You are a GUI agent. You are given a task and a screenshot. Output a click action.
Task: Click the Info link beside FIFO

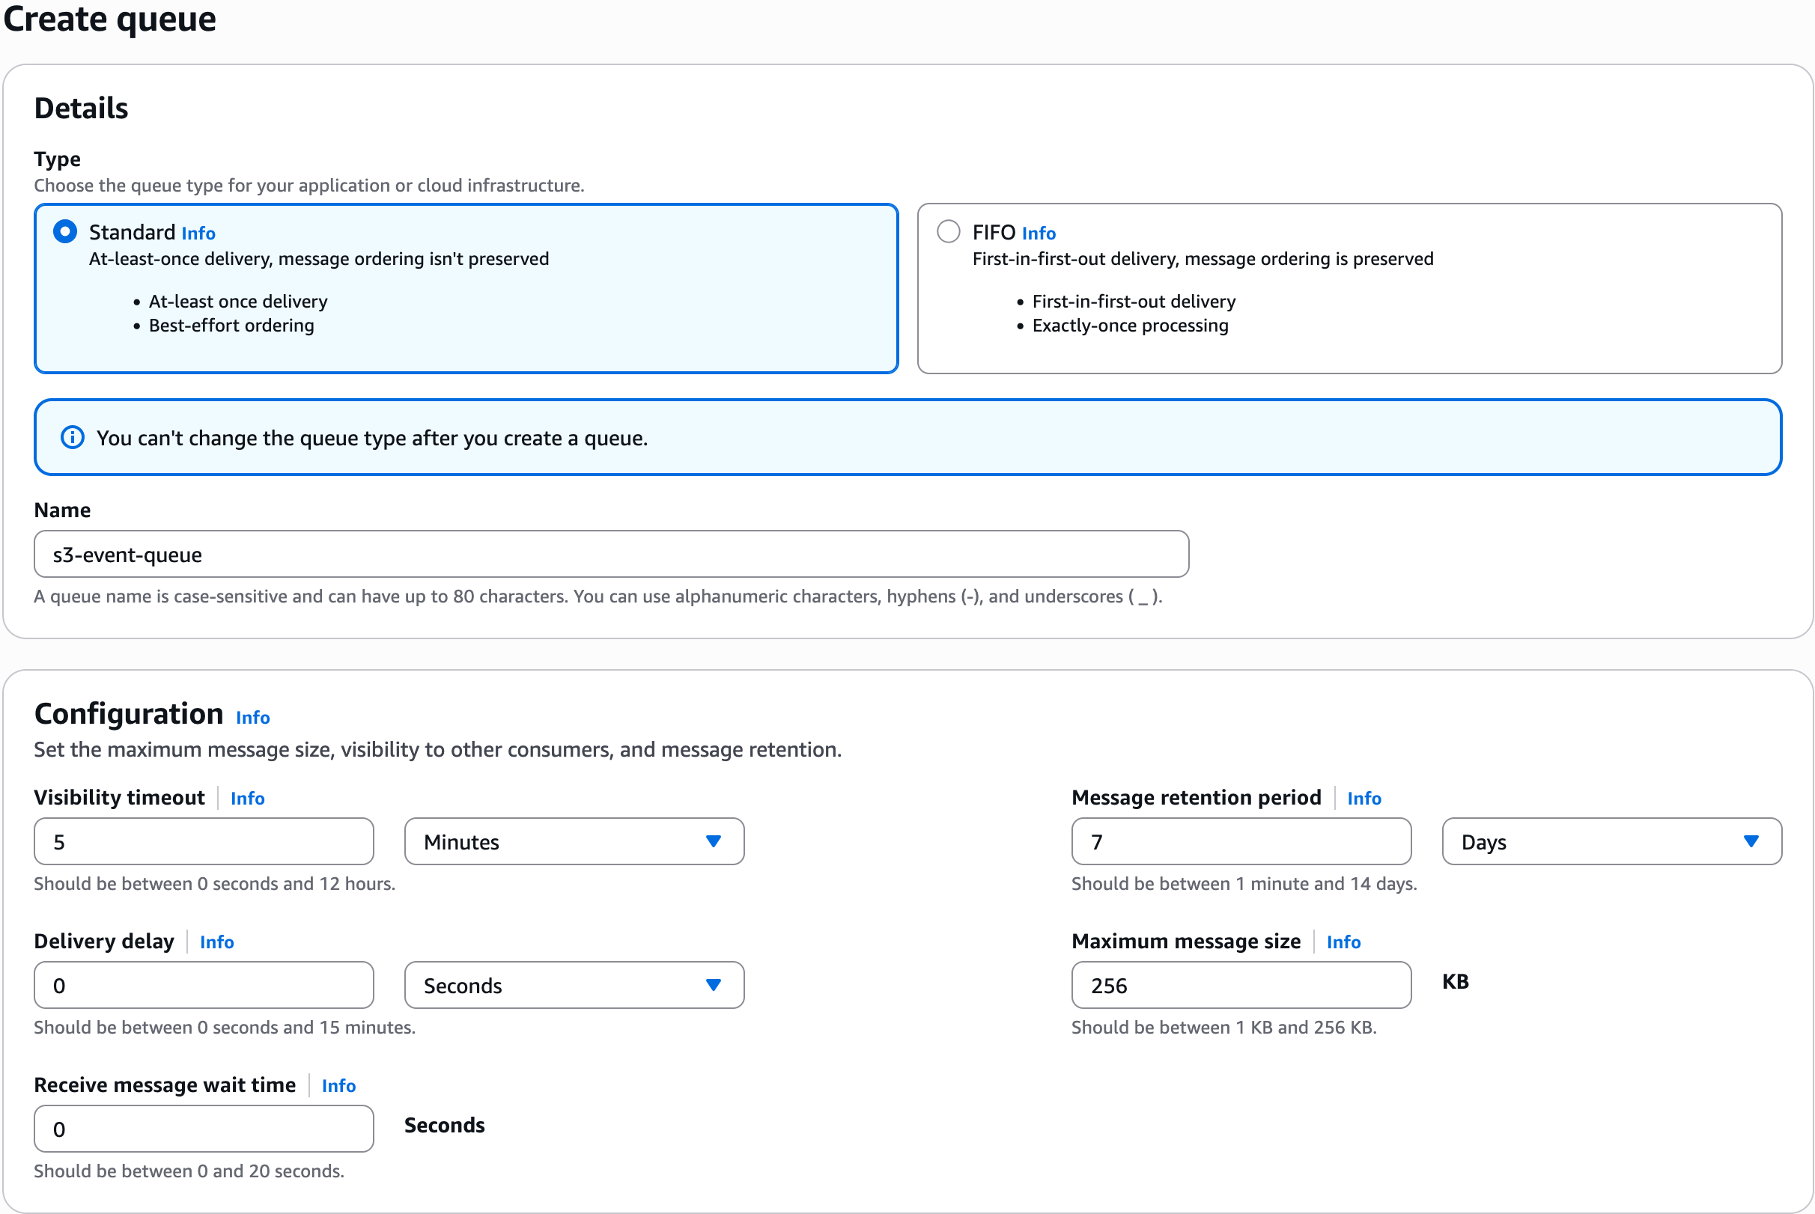1039,232
